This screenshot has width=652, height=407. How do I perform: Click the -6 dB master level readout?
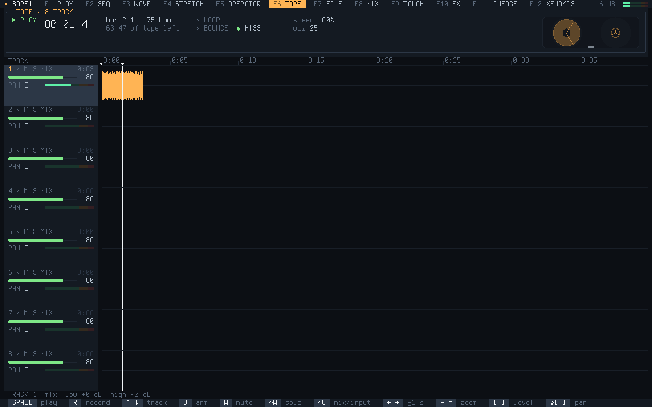[x=605, y=4]
